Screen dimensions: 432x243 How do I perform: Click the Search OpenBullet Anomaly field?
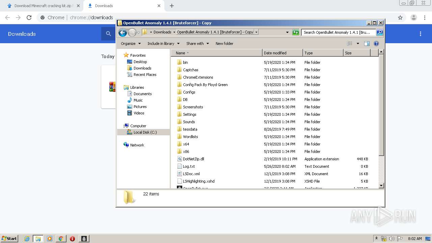pyautogui.click(x=339, y=32)
